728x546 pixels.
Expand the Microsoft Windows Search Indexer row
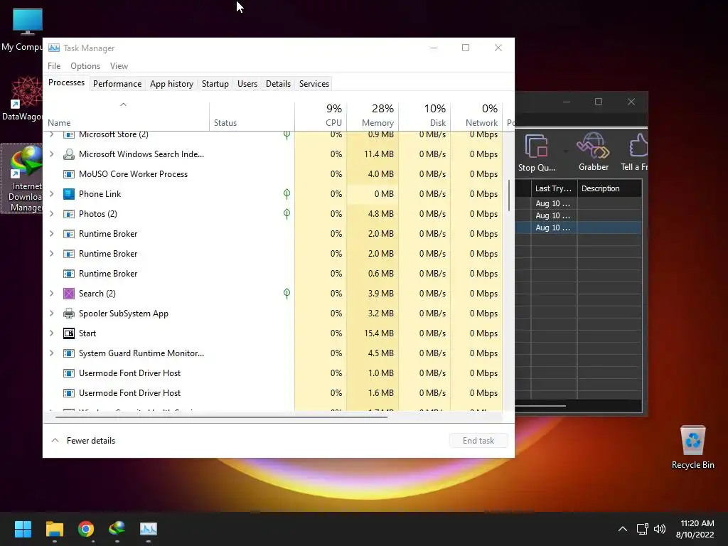tap(51, 154)
